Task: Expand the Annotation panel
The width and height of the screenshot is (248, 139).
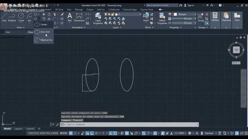Action: 79,27
